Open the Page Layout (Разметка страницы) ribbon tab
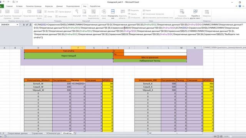 tap(34, 6)
